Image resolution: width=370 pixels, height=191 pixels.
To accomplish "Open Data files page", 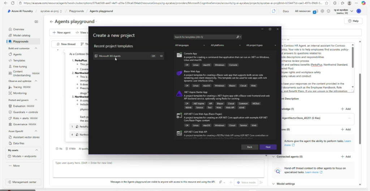I will (18, 143).
